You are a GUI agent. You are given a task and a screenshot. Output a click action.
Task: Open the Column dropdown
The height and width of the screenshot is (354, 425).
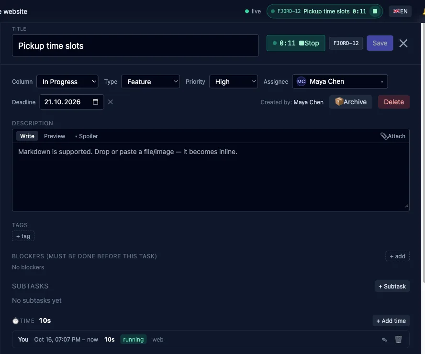(x=67, y=81)
